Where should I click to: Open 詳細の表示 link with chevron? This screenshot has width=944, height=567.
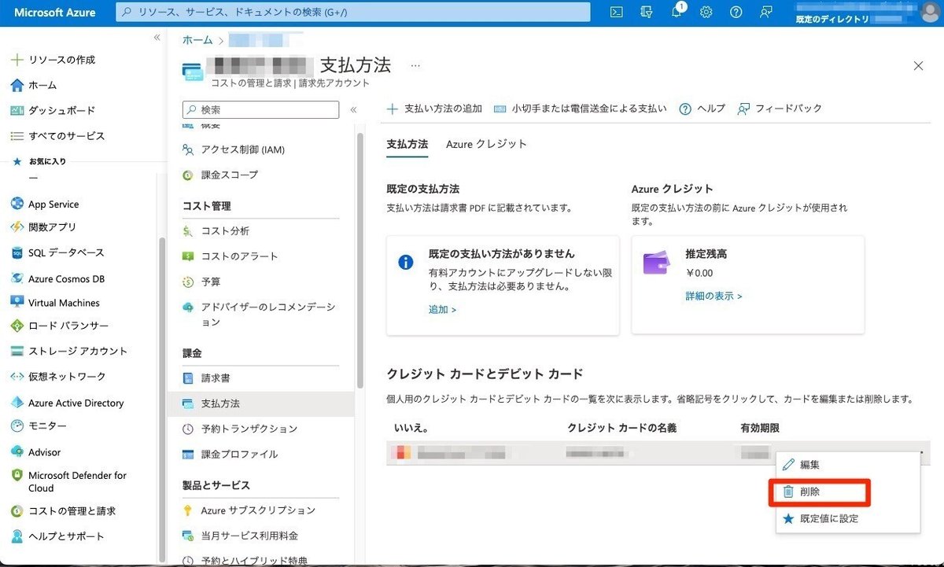click(x=714, y=296)
